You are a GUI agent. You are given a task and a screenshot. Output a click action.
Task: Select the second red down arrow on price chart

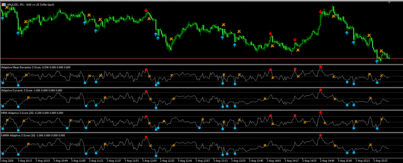coord(271,34)
